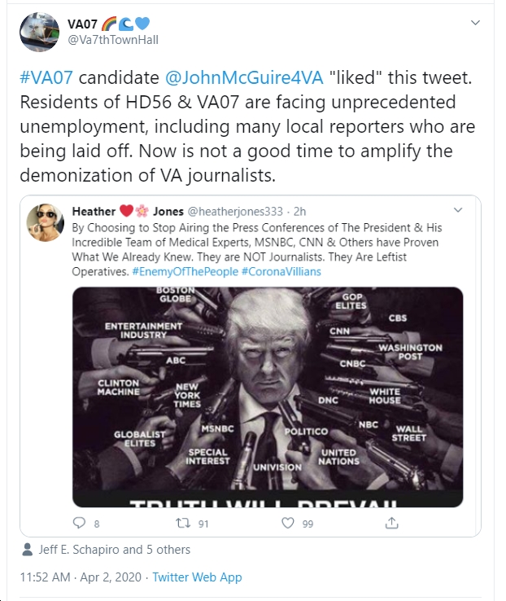Expand the main tweet options chevron

point(475,23)
